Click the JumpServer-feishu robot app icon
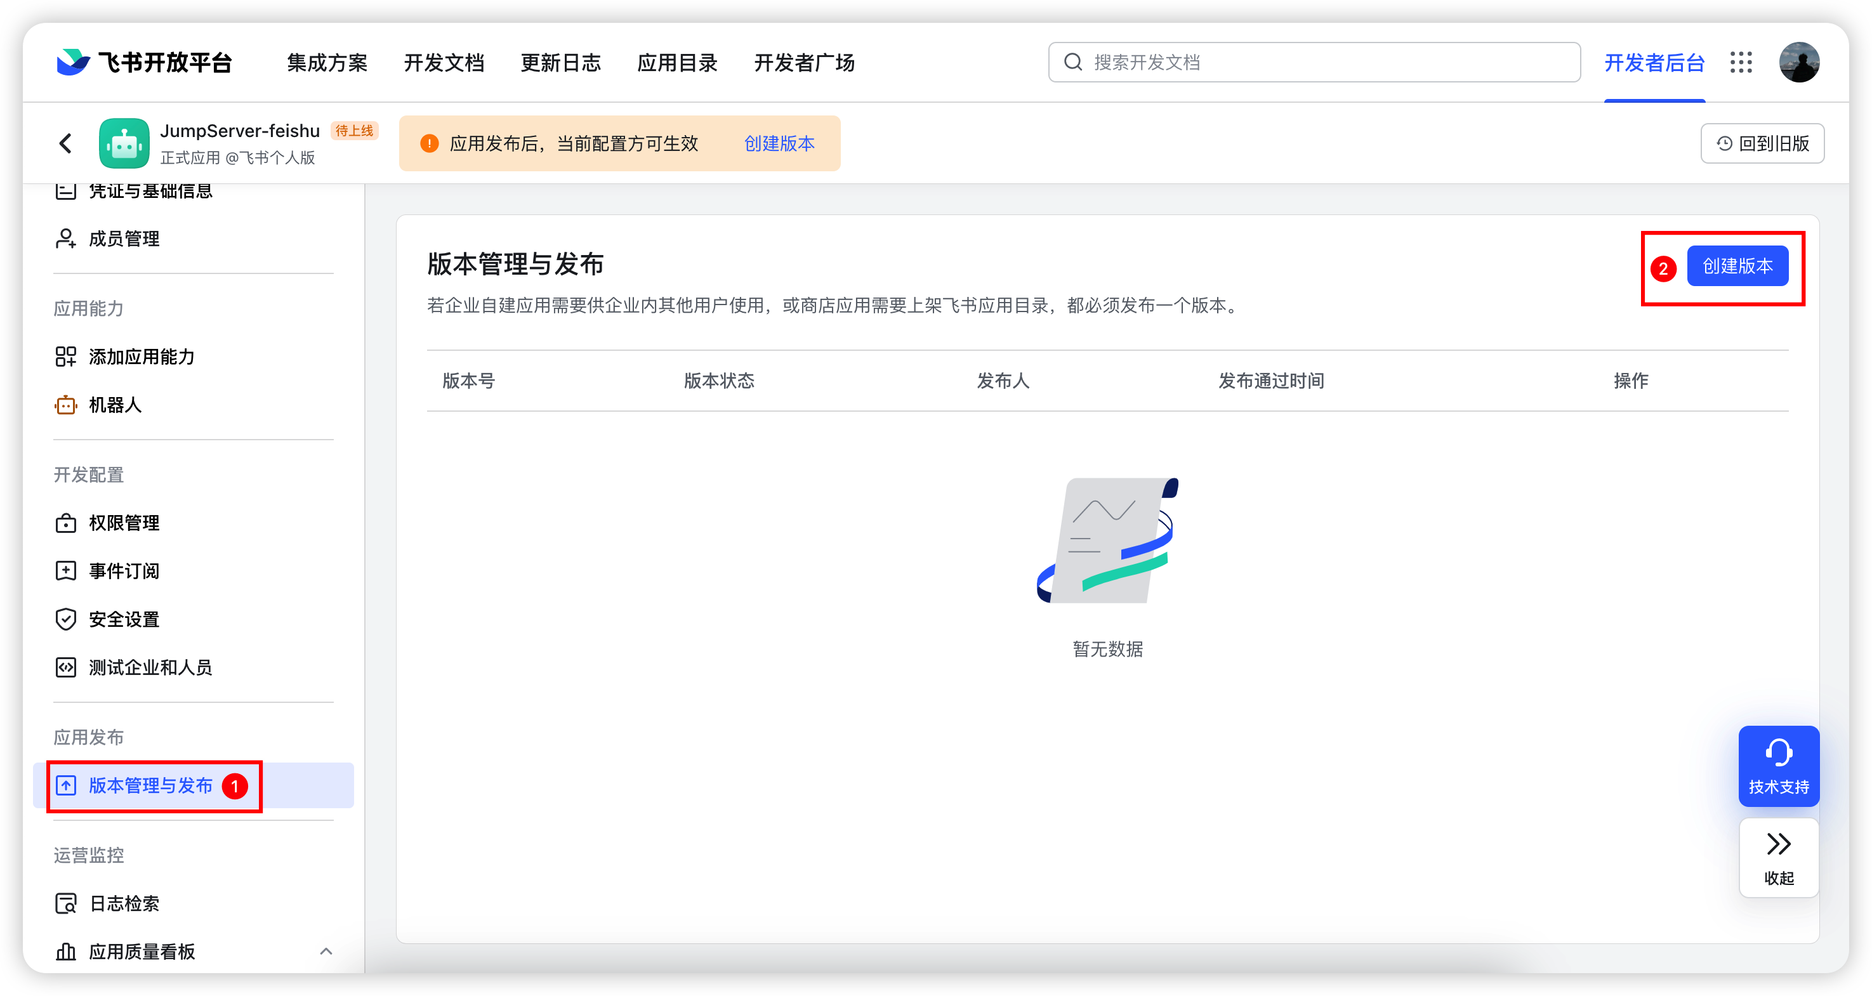The height and width of the screenshot is (996, 1872). [x=124, y=143]
